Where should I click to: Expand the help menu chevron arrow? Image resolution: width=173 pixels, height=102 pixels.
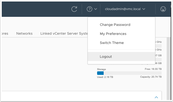click(x=96, y=9)
